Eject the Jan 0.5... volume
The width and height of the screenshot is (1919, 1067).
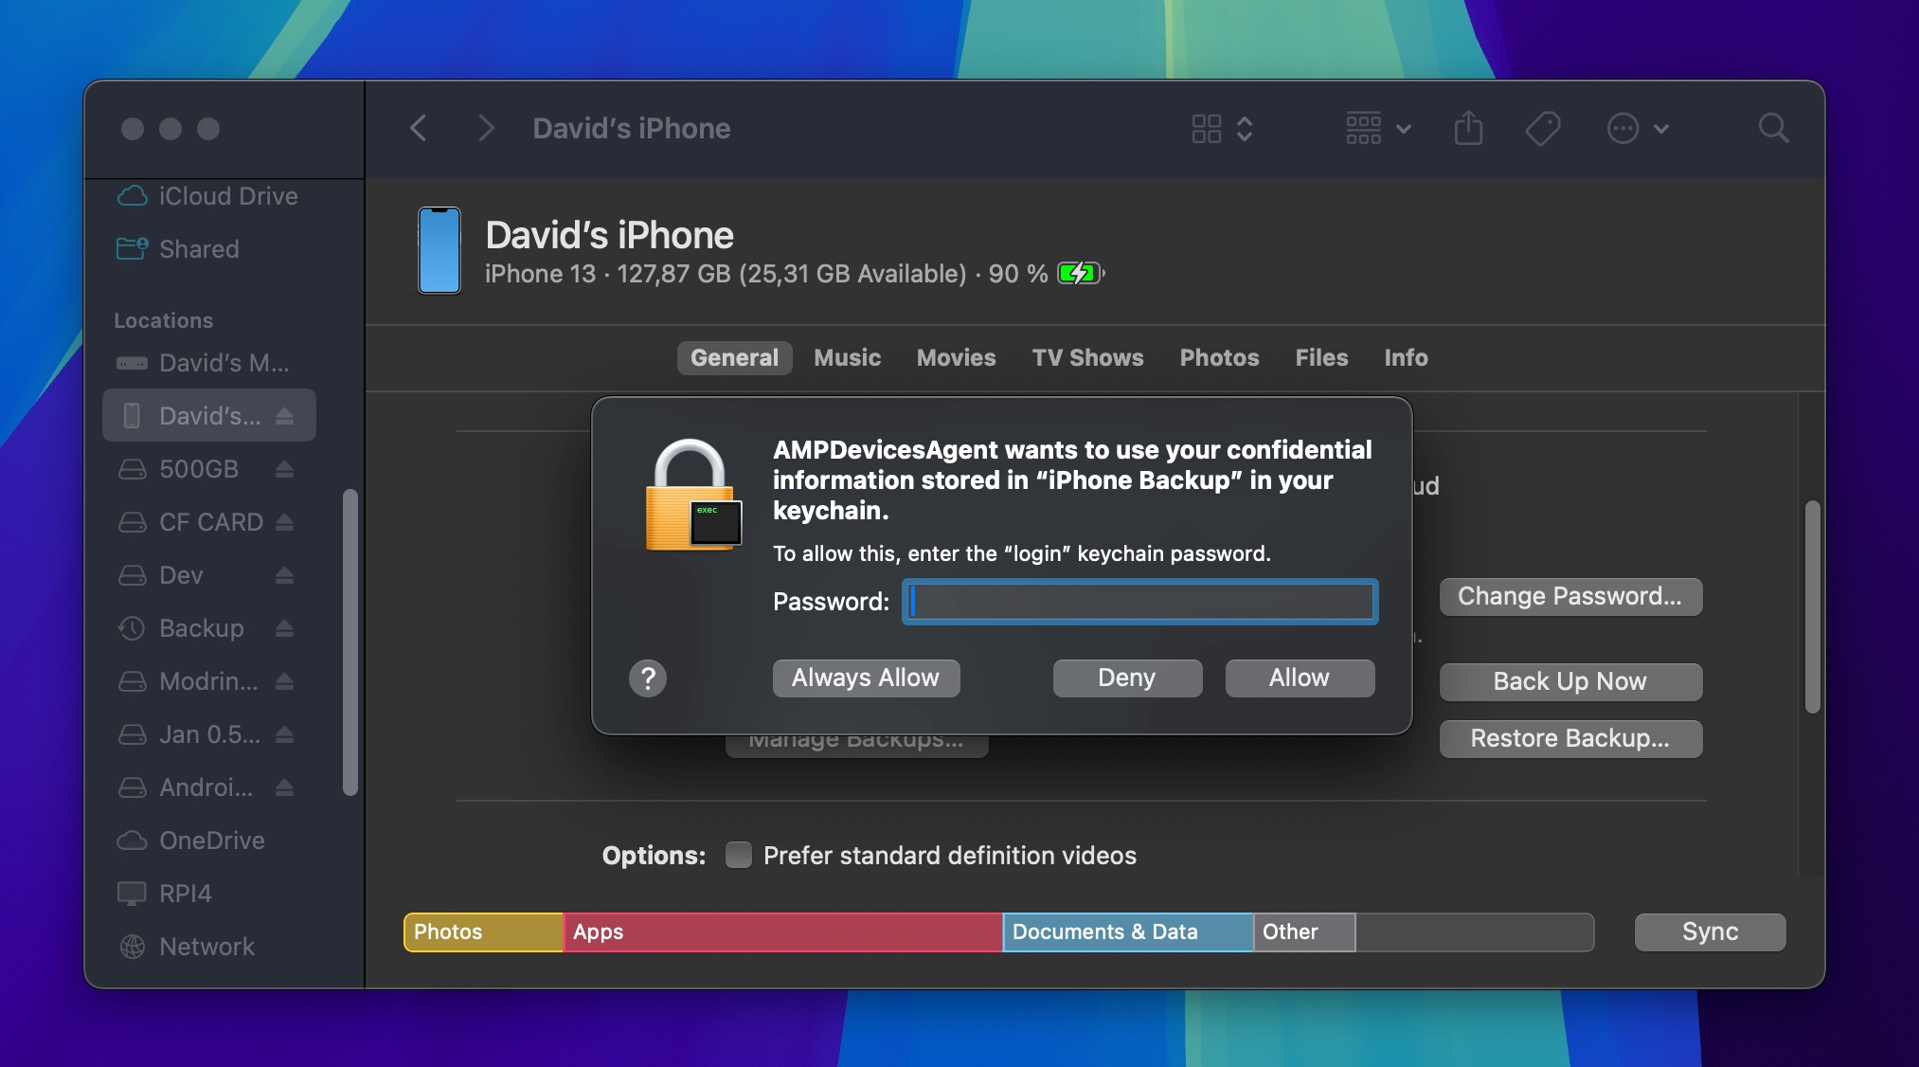click(x=284, y=734)
